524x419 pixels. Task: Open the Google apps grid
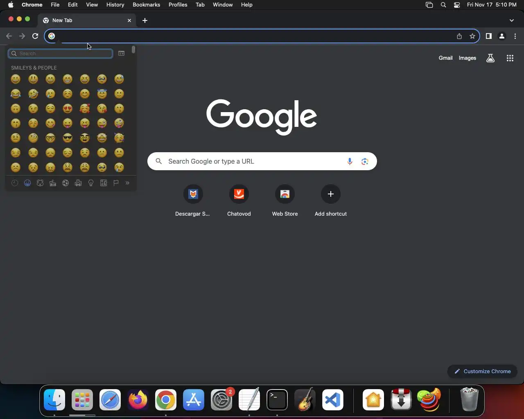pos(510,58)
